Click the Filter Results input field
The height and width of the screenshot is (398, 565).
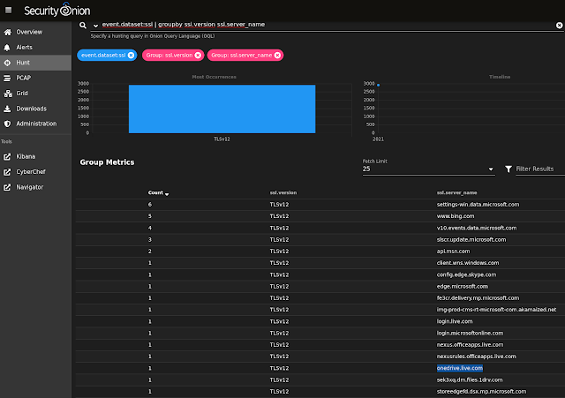point(539,169)
